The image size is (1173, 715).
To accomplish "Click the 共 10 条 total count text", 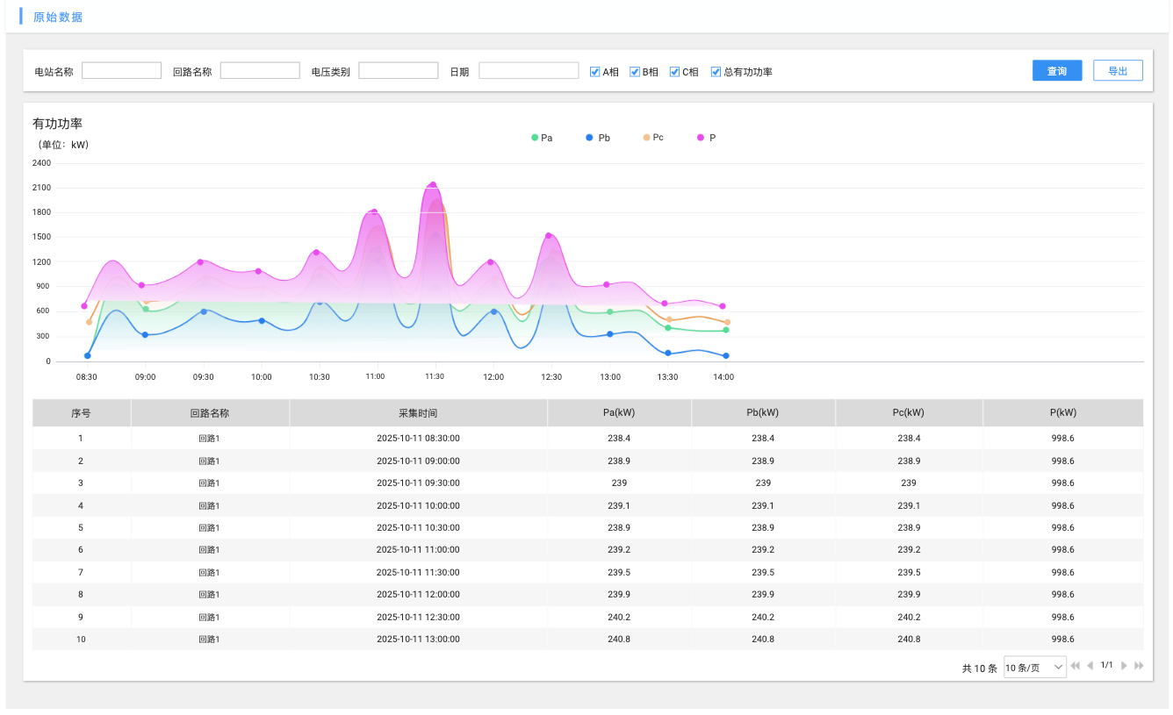I will [980, 669].
